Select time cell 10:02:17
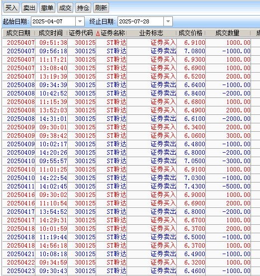 point(53,144)
